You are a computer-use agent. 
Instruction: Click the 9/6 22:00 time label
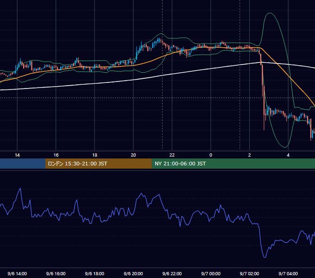pos(172,273)
